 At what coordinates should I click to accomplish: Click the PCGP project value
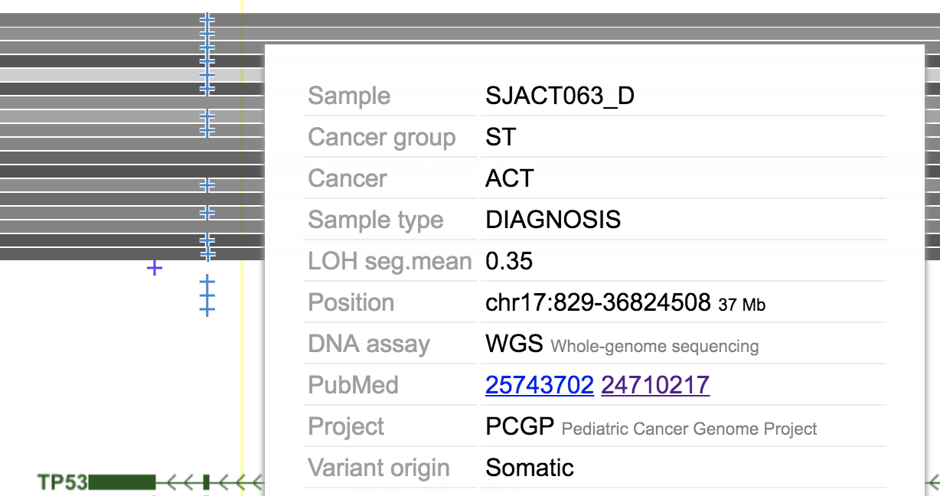pos(520,426)
